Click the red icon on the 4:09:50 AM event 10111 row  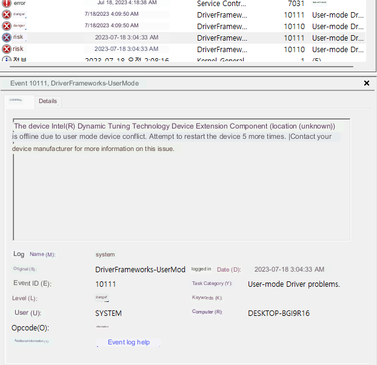(x=7, y=14)
